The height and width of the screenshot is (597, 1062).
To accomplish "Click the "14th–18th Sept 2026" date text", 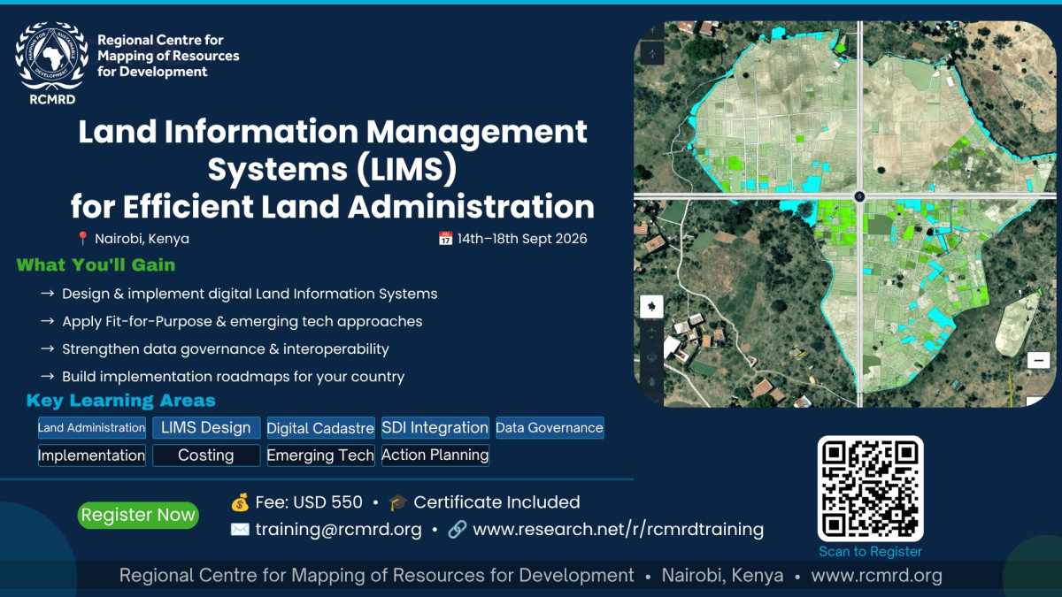I will coord(522,239).
